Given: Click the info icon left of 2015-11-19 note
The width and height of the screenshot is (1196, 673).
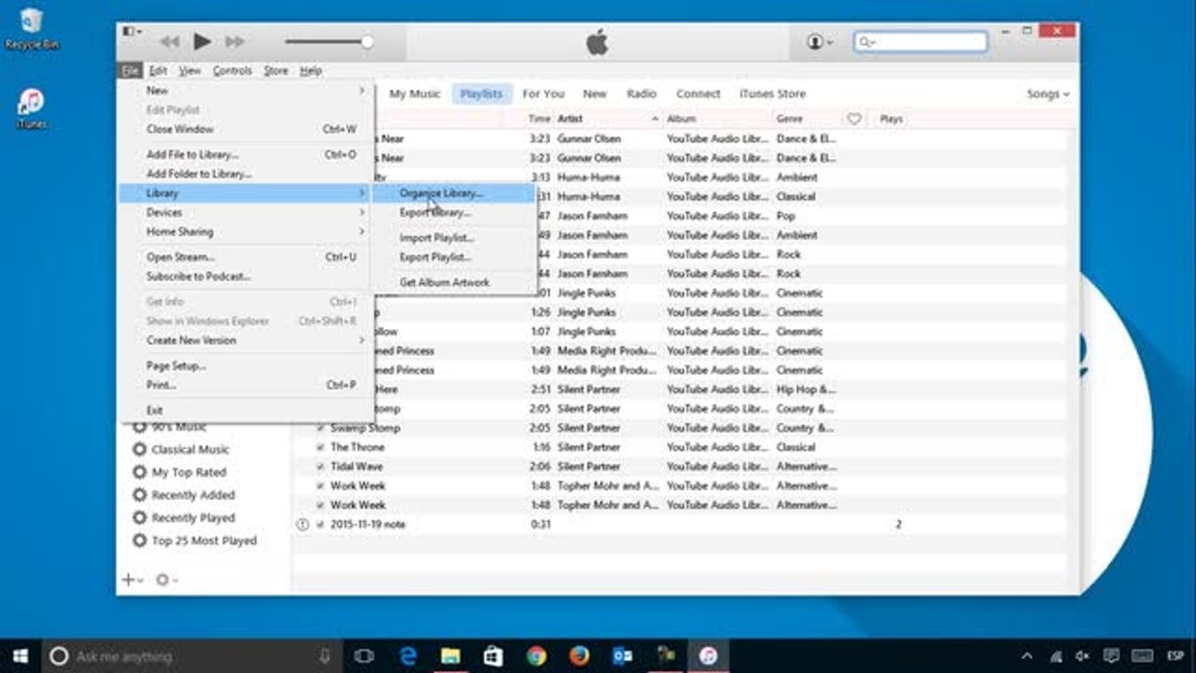Looking at the screenshot, I should click(x=302, y=524).
